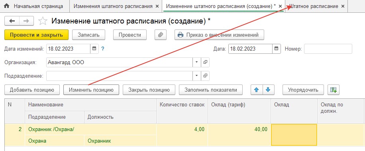Select the 4,00 Количество ставок cell
Screen dimensions: 365x151
coord(182,135)
